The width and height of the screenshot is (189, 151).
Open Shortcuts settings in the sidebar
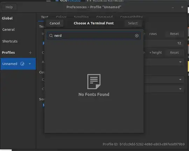tap(10, 41)
